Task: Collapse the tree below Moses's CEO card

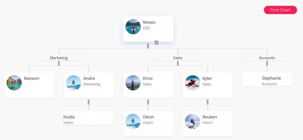Action: pyautogui.click(x=148, y=46)
